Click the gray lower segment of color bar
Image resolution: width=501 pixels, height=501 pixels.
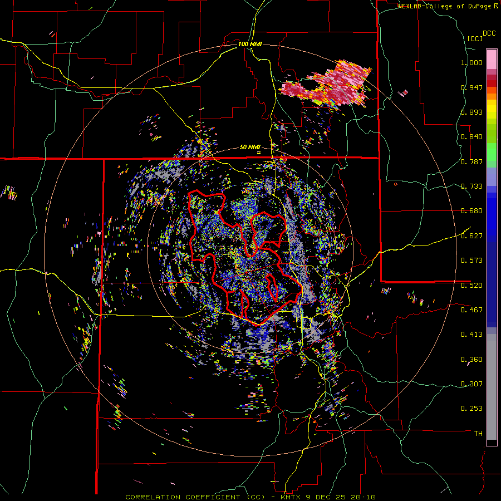click(492, 387)
